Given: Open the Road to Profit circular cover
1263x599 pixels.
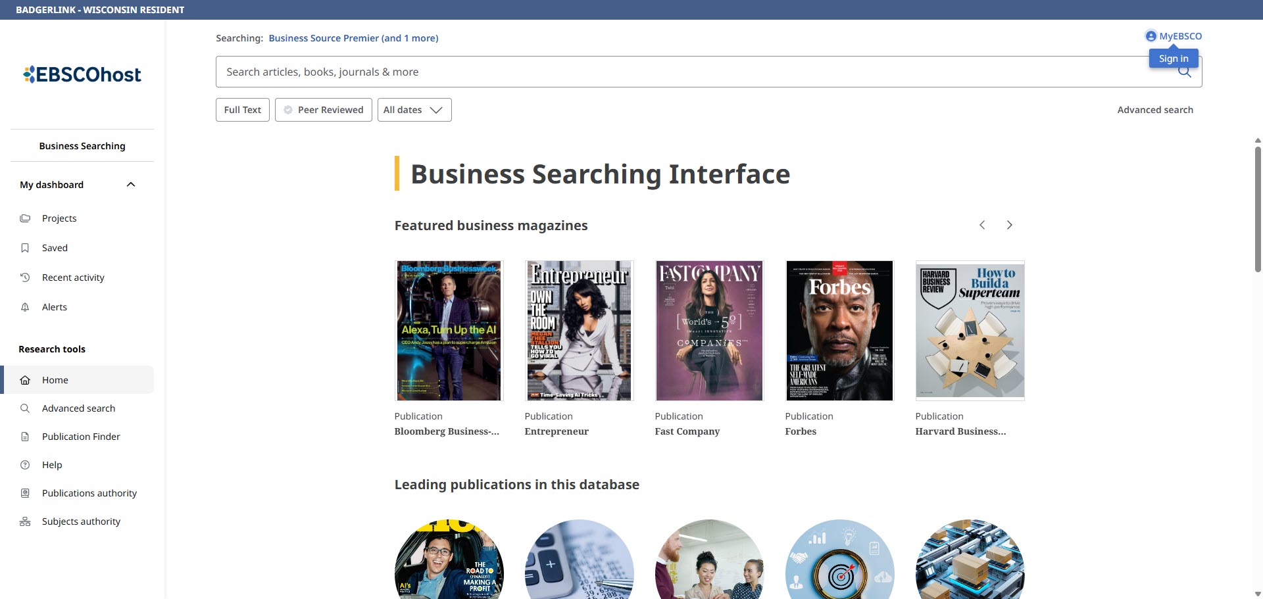Looking at the screenshot, I should coord(449,559).
